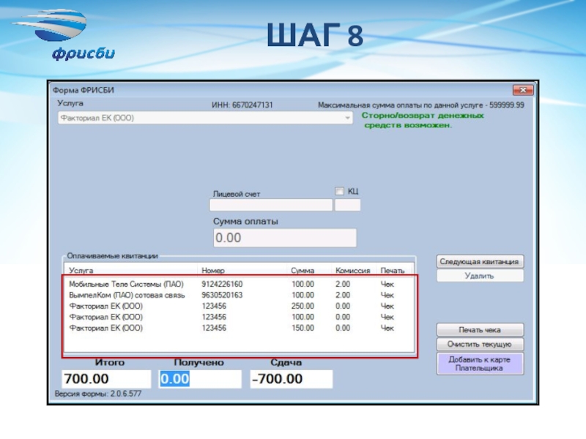Image resolution: width=586 pixels, height=439 pixels.
Task: Select the Итого field showing 700.00
Action: click(106, 379)
